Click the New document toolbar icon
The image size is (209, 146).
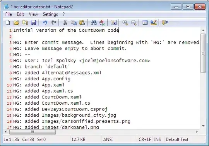click(x=8, y=23)
